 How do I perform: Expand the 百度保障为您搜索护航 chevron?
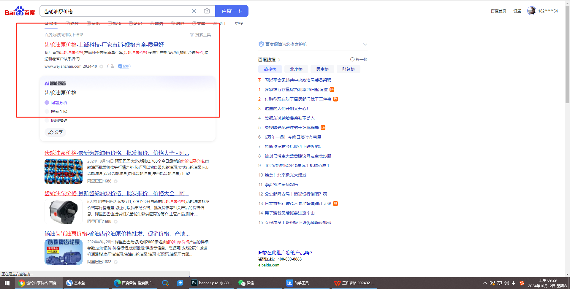pos(365,44)
